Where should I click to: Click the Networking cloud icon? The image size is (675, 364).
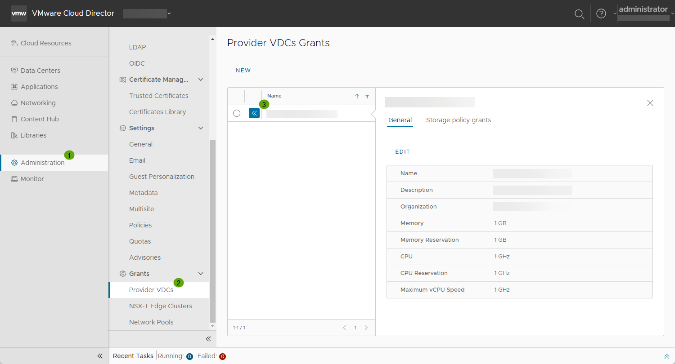pyautogui.click(x=14, y=103)
